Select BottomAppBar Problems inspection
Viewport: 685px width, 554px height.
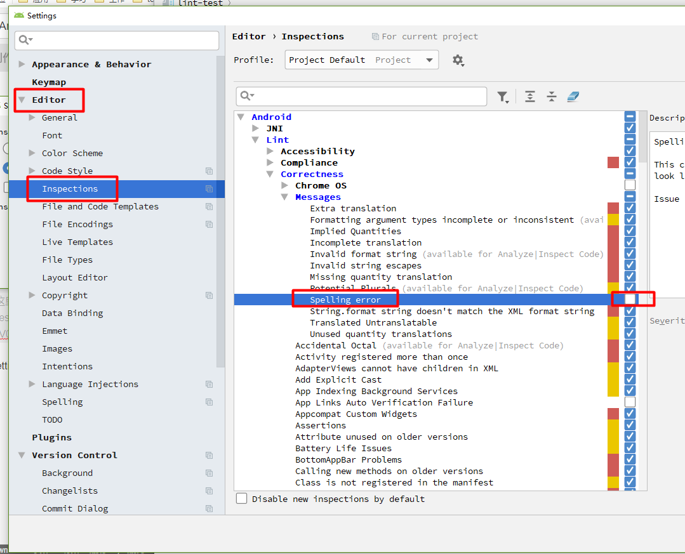(348, 459)
